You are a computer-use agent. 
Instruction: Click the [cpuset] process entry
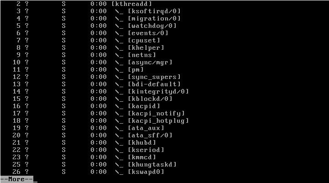(144, 40)
